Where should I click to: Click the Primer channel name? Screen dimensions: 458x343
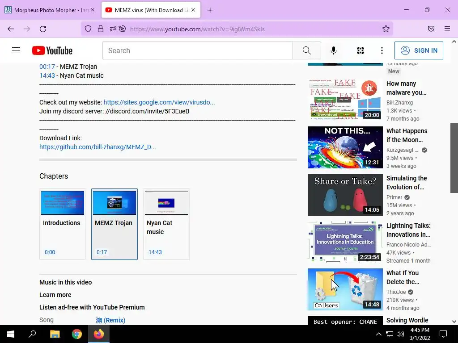[x=394, y=197]
